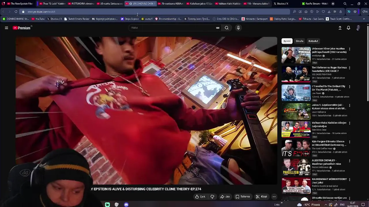Open the Paheellisin Mies thumbnail
369x207 pixels.
(x=296, y=167)
